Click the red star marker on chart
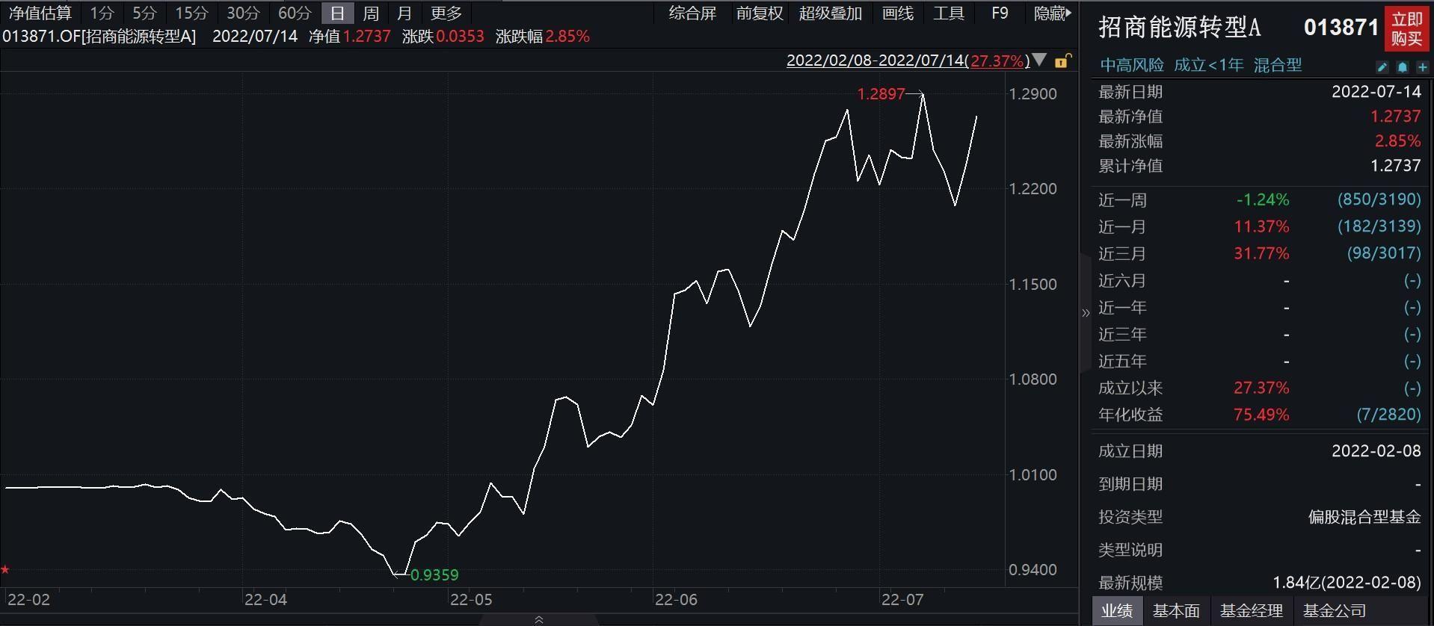The height and width of the screenshot is (626, 1434). tap(5, 570)
